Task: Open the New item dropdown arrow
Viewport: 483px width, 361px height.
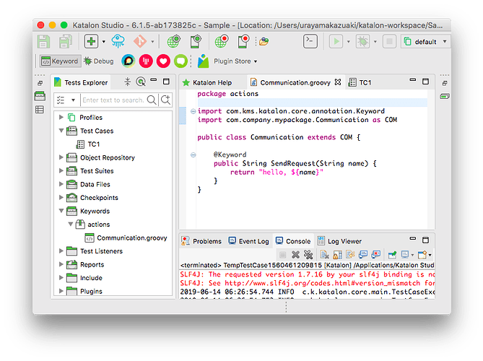Action: pos(104,42)
